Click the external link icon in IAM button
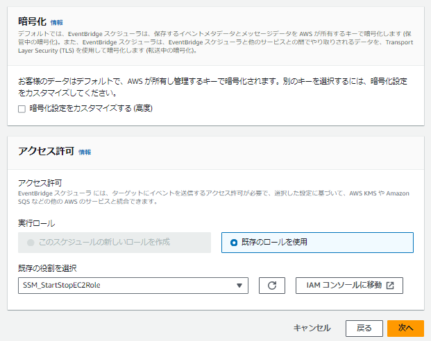 pyautogui.click(x=390, y=286)
